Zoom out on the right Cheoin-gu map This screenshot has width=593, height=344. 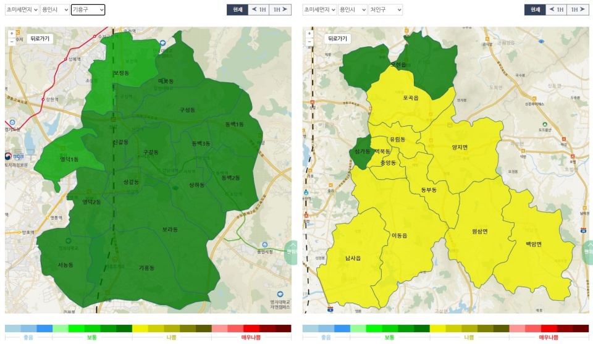pyautogui.click(x=309, y=41)
